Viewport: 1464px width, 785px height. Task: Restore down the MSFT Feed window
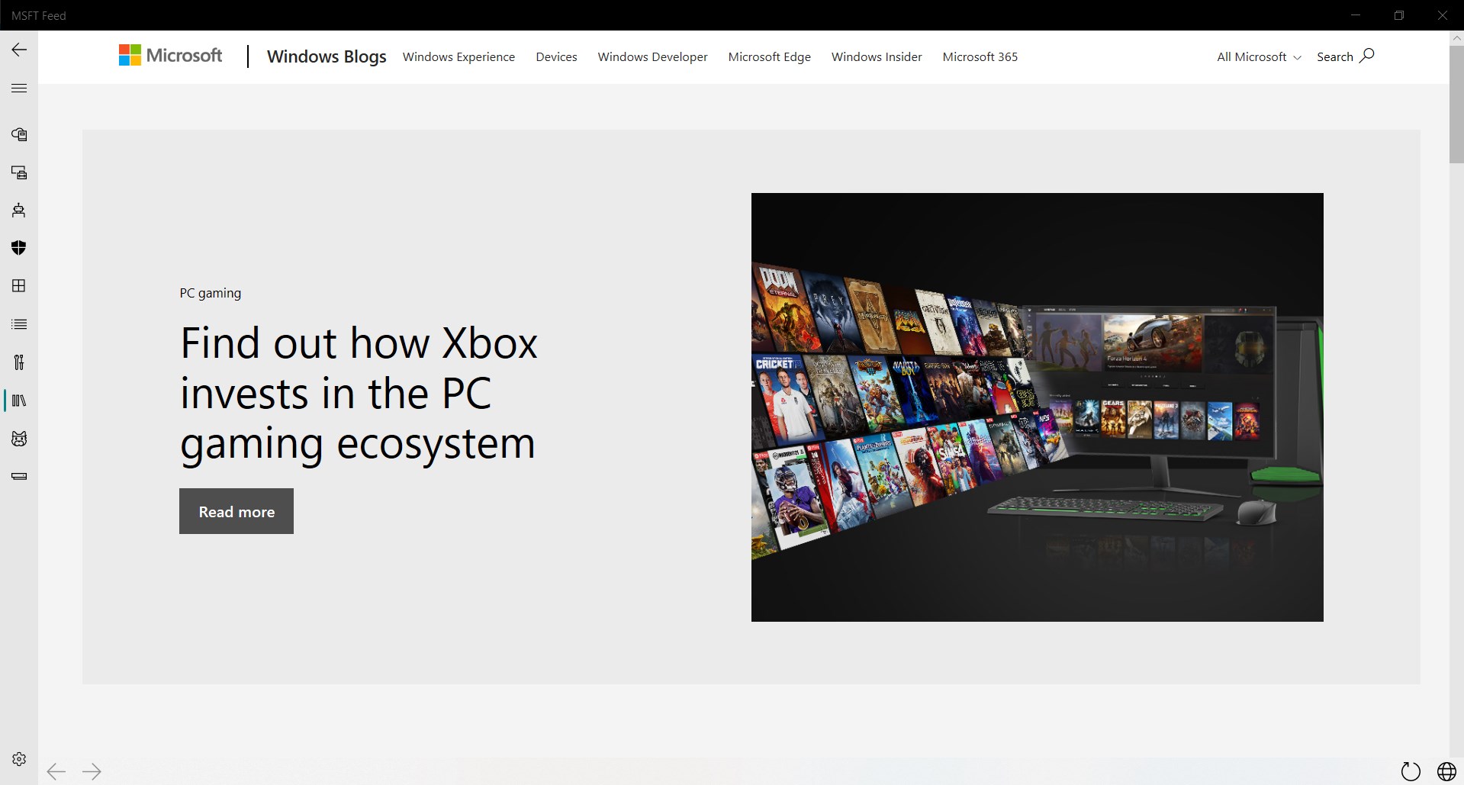[x=1398, y=15]
